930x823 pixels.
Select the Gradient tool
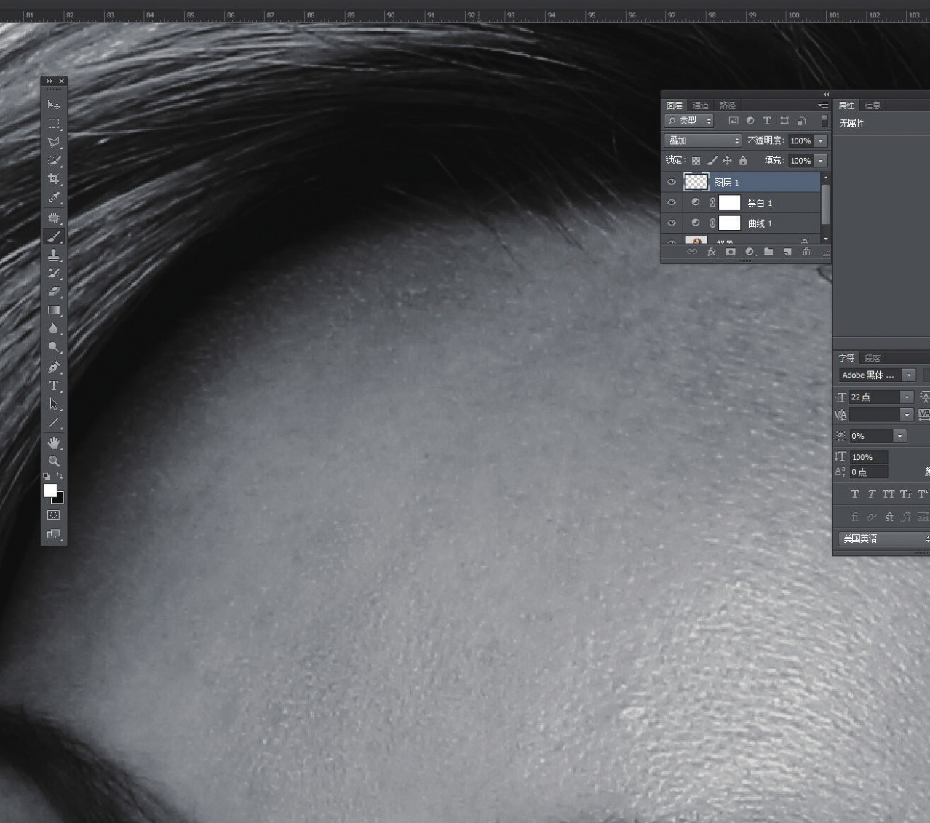[x=54, y=310]
